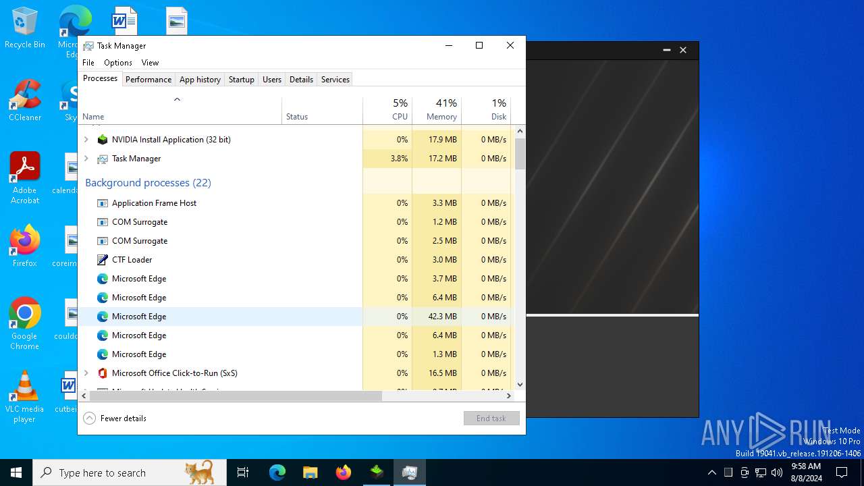Click the volume icon in system tray
Screen dimensions: 864x486
(x=777, y=473)
